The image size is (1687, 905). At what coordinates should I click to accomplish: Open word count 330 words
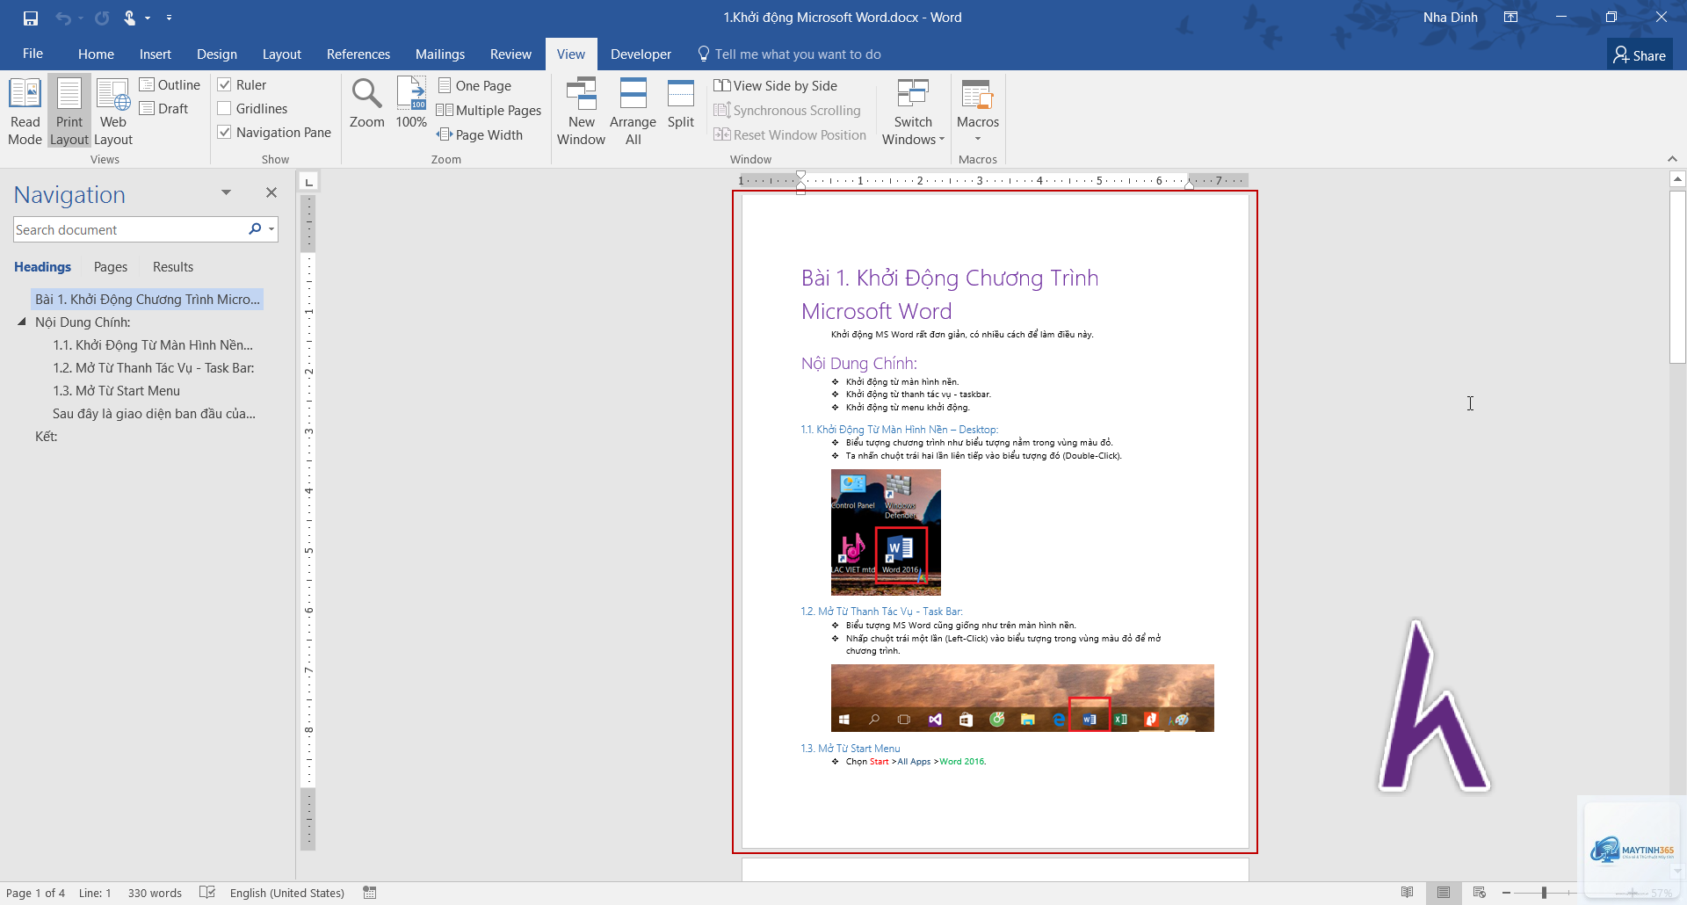pyautogui.click(x=155, y=893)
